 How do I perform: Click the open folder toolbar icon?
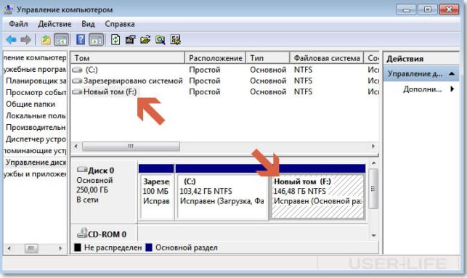(x=145, y=40)
